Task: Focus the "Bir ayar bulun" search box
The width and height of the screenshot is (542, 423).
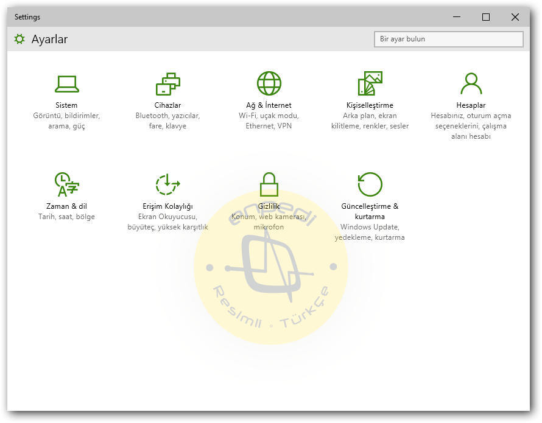Action: 448,39
